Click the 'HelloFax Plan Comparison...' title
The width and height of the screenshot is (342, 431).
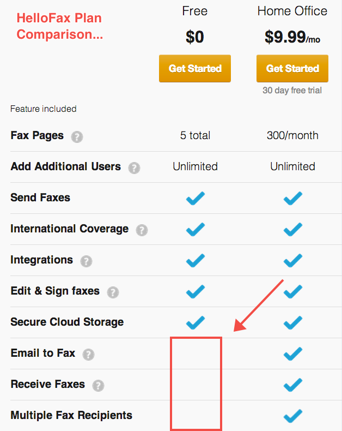point(59,26)
